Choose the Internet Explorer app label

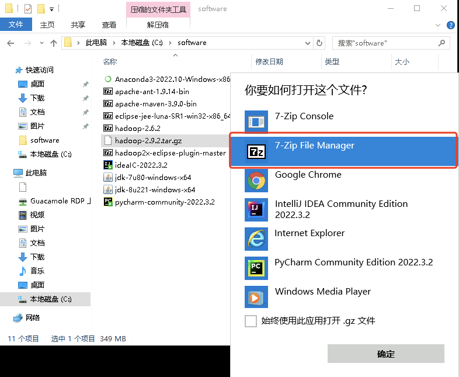point(310,233)
